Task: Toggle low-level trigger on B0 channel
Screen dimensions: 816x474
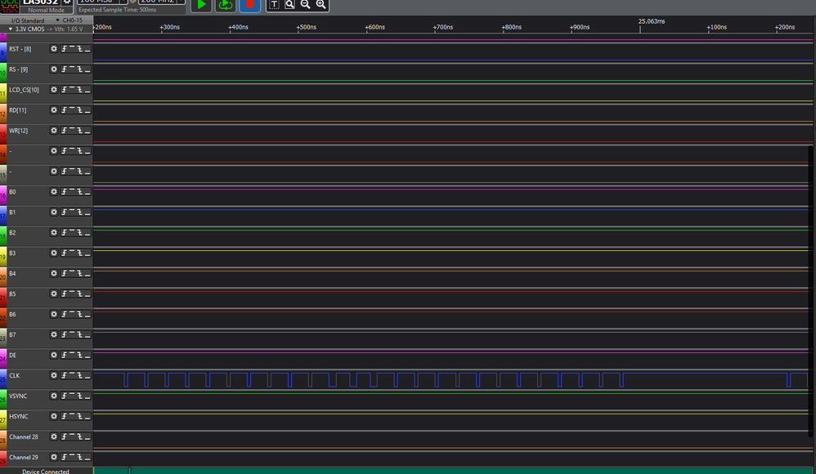Action: pyautogui.click(x=87, y=191)
